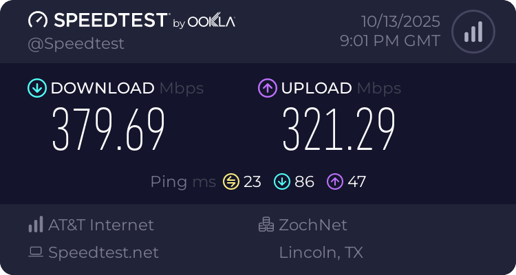Click the upload arrow icon
This screenshot has height=275, width=516.
click(267, 88)
